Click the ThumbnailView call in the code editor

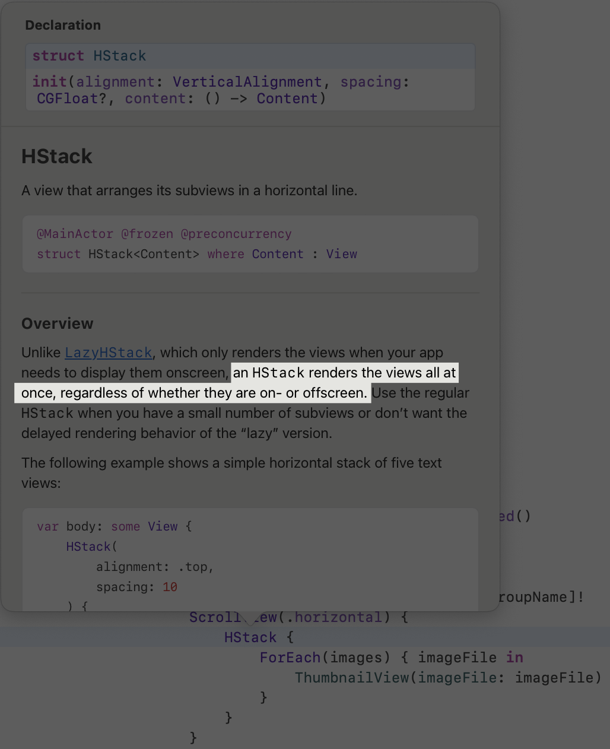pos(351,677)
